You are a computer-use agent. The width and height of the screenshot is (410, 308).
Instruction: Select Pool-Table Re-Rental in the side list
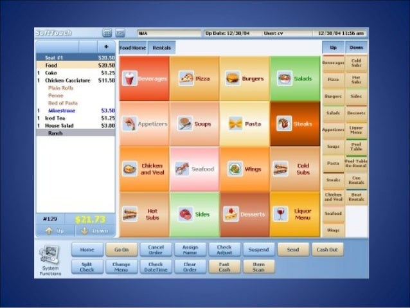click(x=356, y=163)
